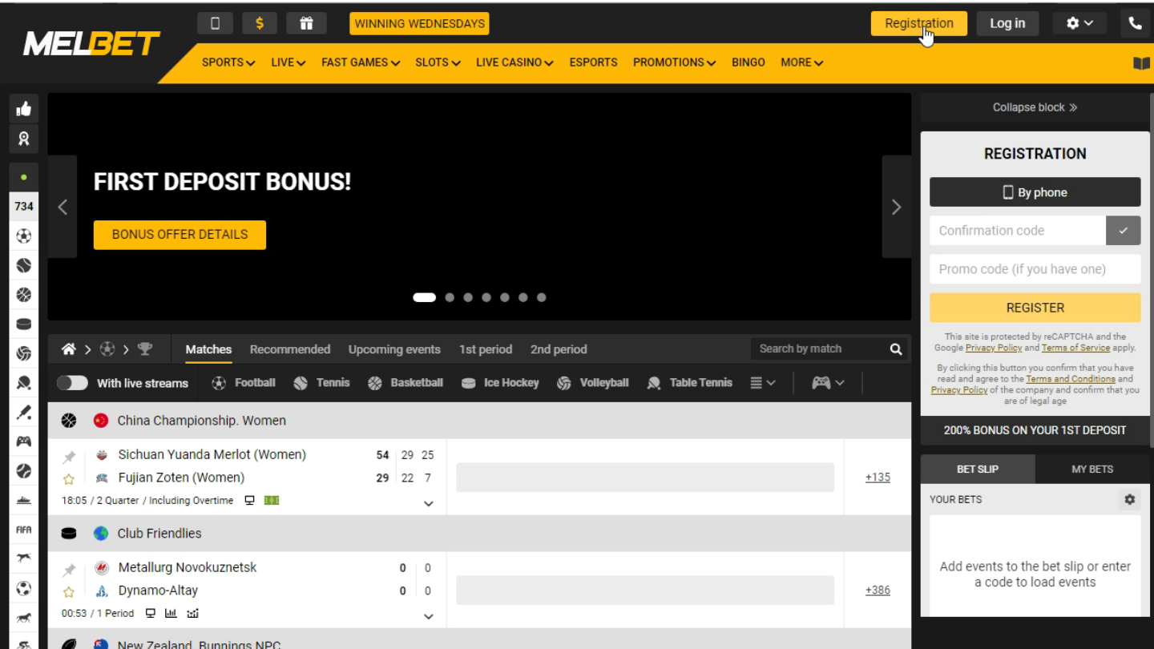This screenshot has height=649, width=1154.
Task: Open the header settings gear dropdown
Action: coord(1079,23)
